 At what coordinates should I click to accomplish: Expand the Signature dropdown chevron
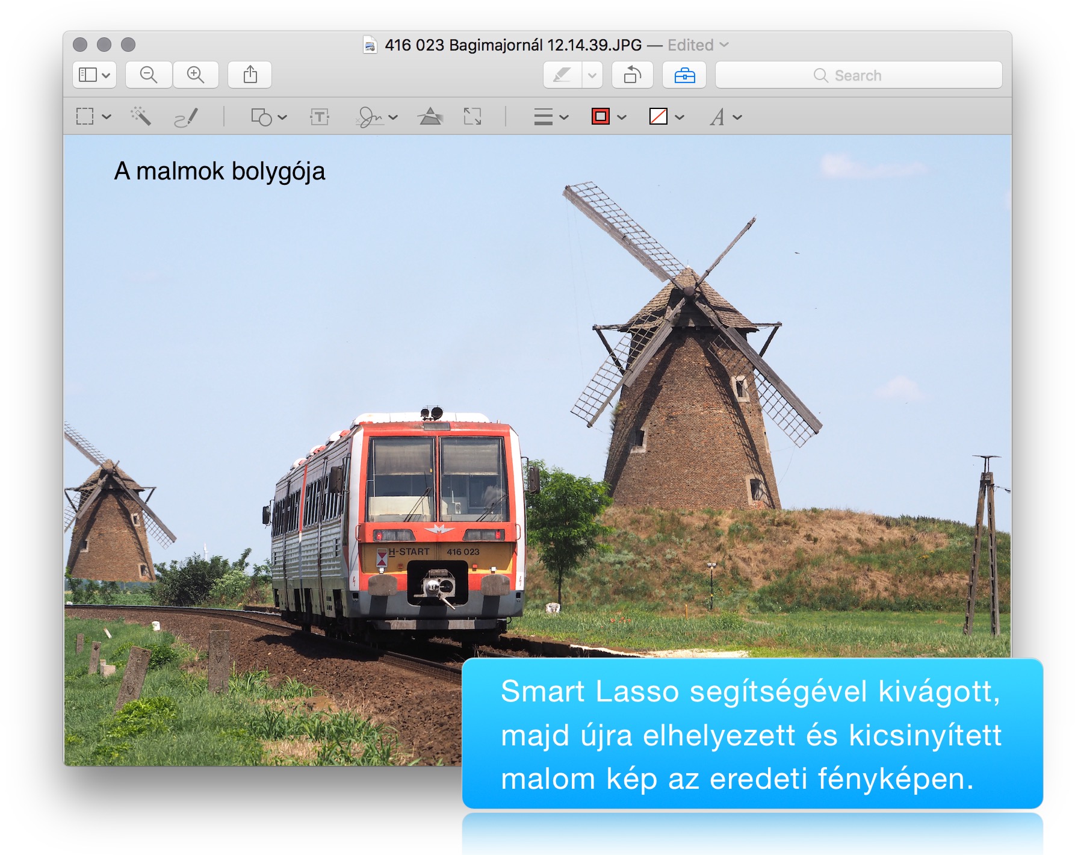coord(393,117)
